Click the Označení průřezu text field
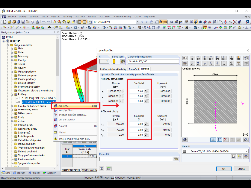 click(153, 62)
